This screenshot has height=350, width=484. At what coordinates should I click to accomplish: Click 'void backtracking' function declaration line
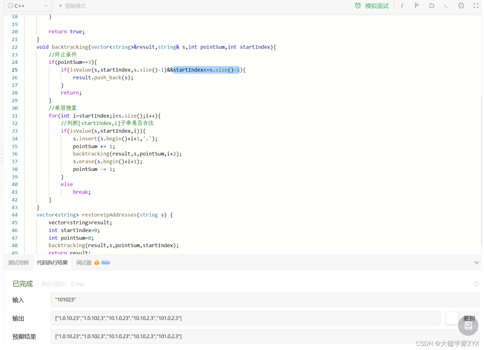156,47
